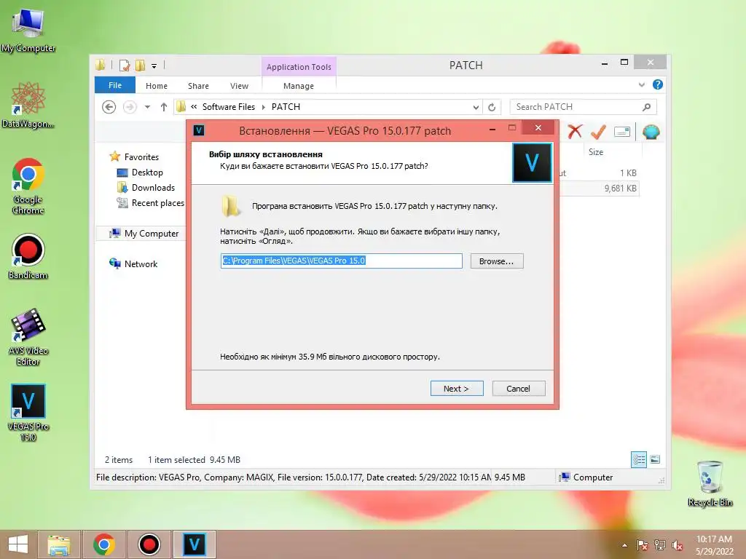Open recent locations dropdown arrow
Viewport: 746px width, 559px height.
[x=147, y=107]
